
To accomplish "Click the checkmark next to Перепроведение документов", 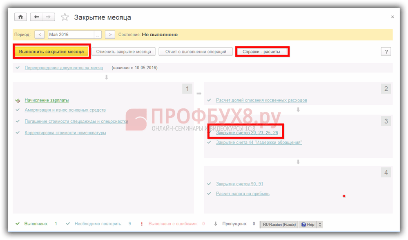I will (x=18, y=68).
